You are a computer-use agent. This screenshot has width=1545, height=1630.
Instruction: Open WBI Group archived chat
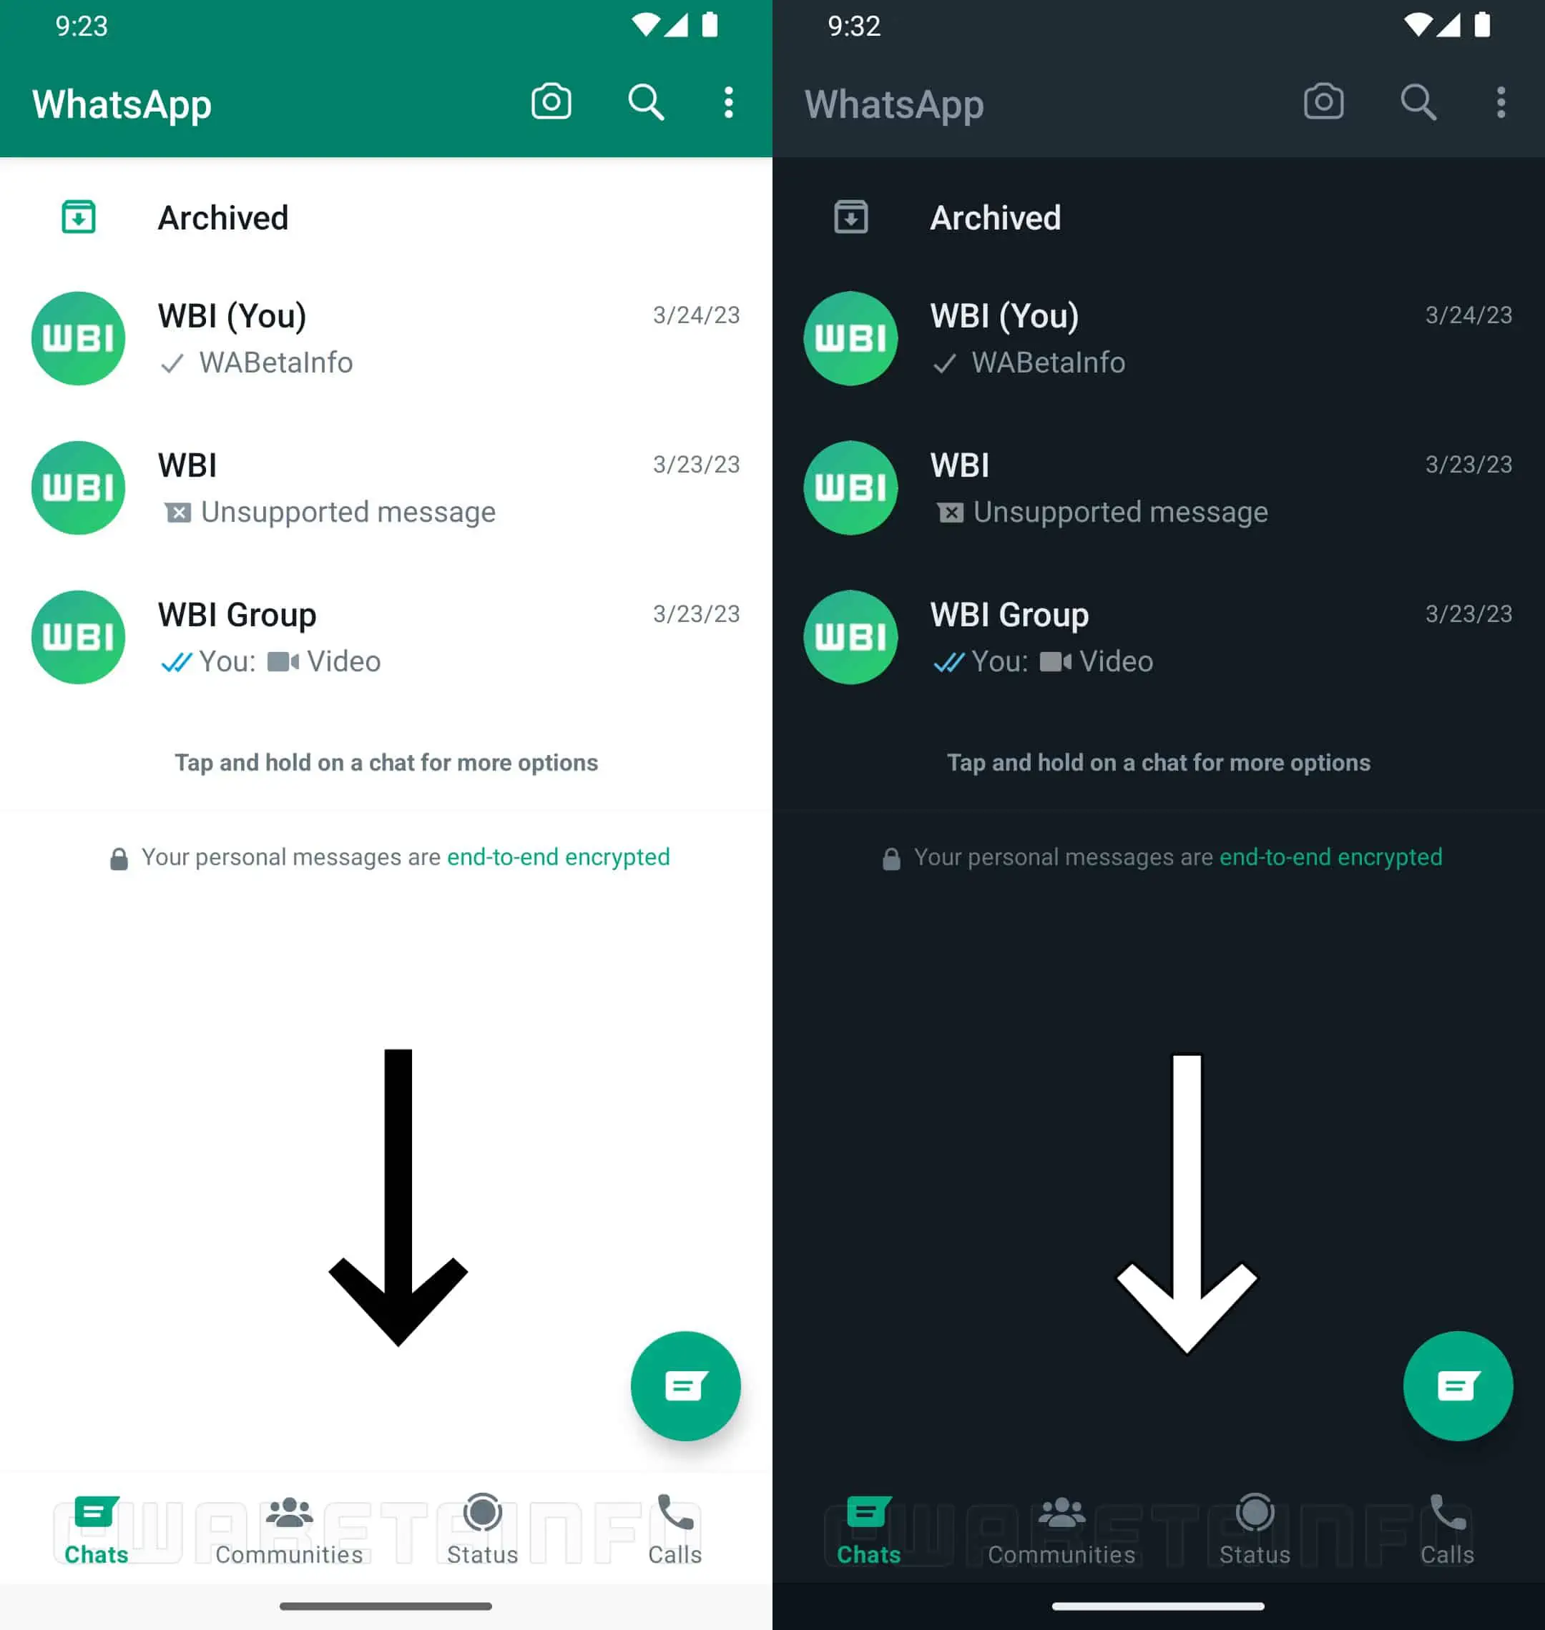tap(385, 636)
